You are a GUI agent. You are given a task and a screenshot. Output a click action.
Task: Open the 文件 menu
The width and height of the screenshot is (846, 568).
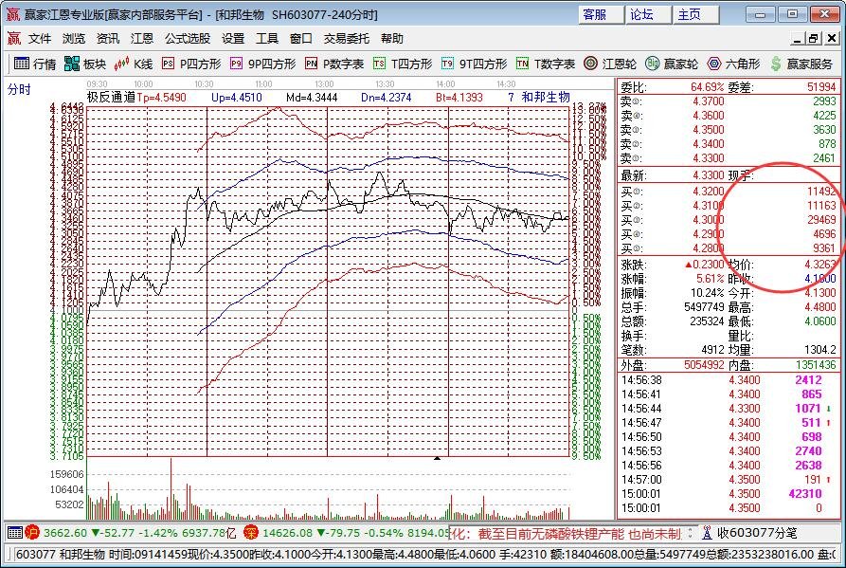[x=40, y=38]
